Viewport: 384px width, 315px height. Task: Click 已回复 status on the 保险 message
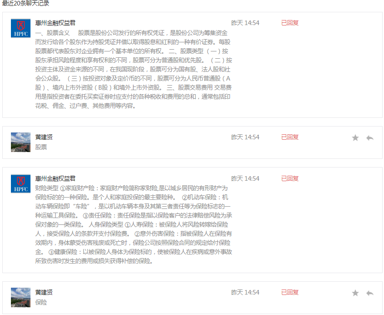[290, 292]
